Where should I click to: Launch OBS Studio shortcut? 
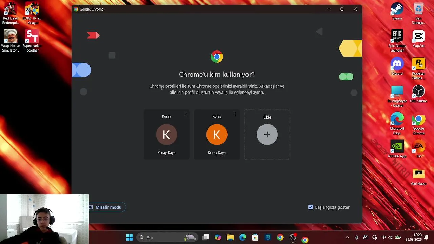[x=418, y=94]
